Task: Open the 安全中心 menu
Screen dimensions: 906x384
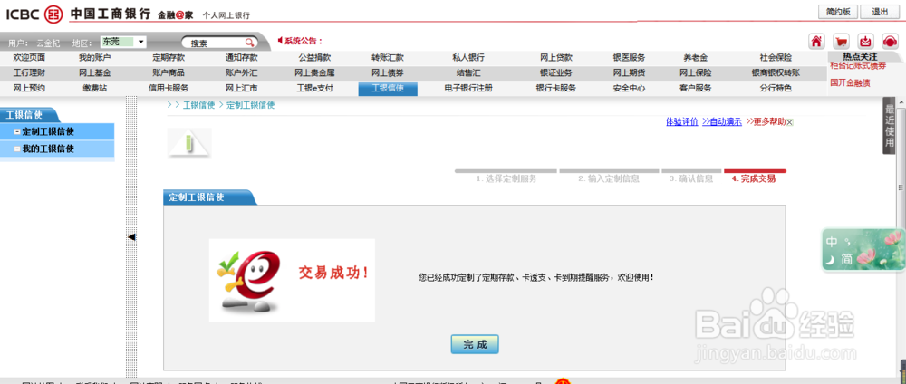Action: (630, 89)
